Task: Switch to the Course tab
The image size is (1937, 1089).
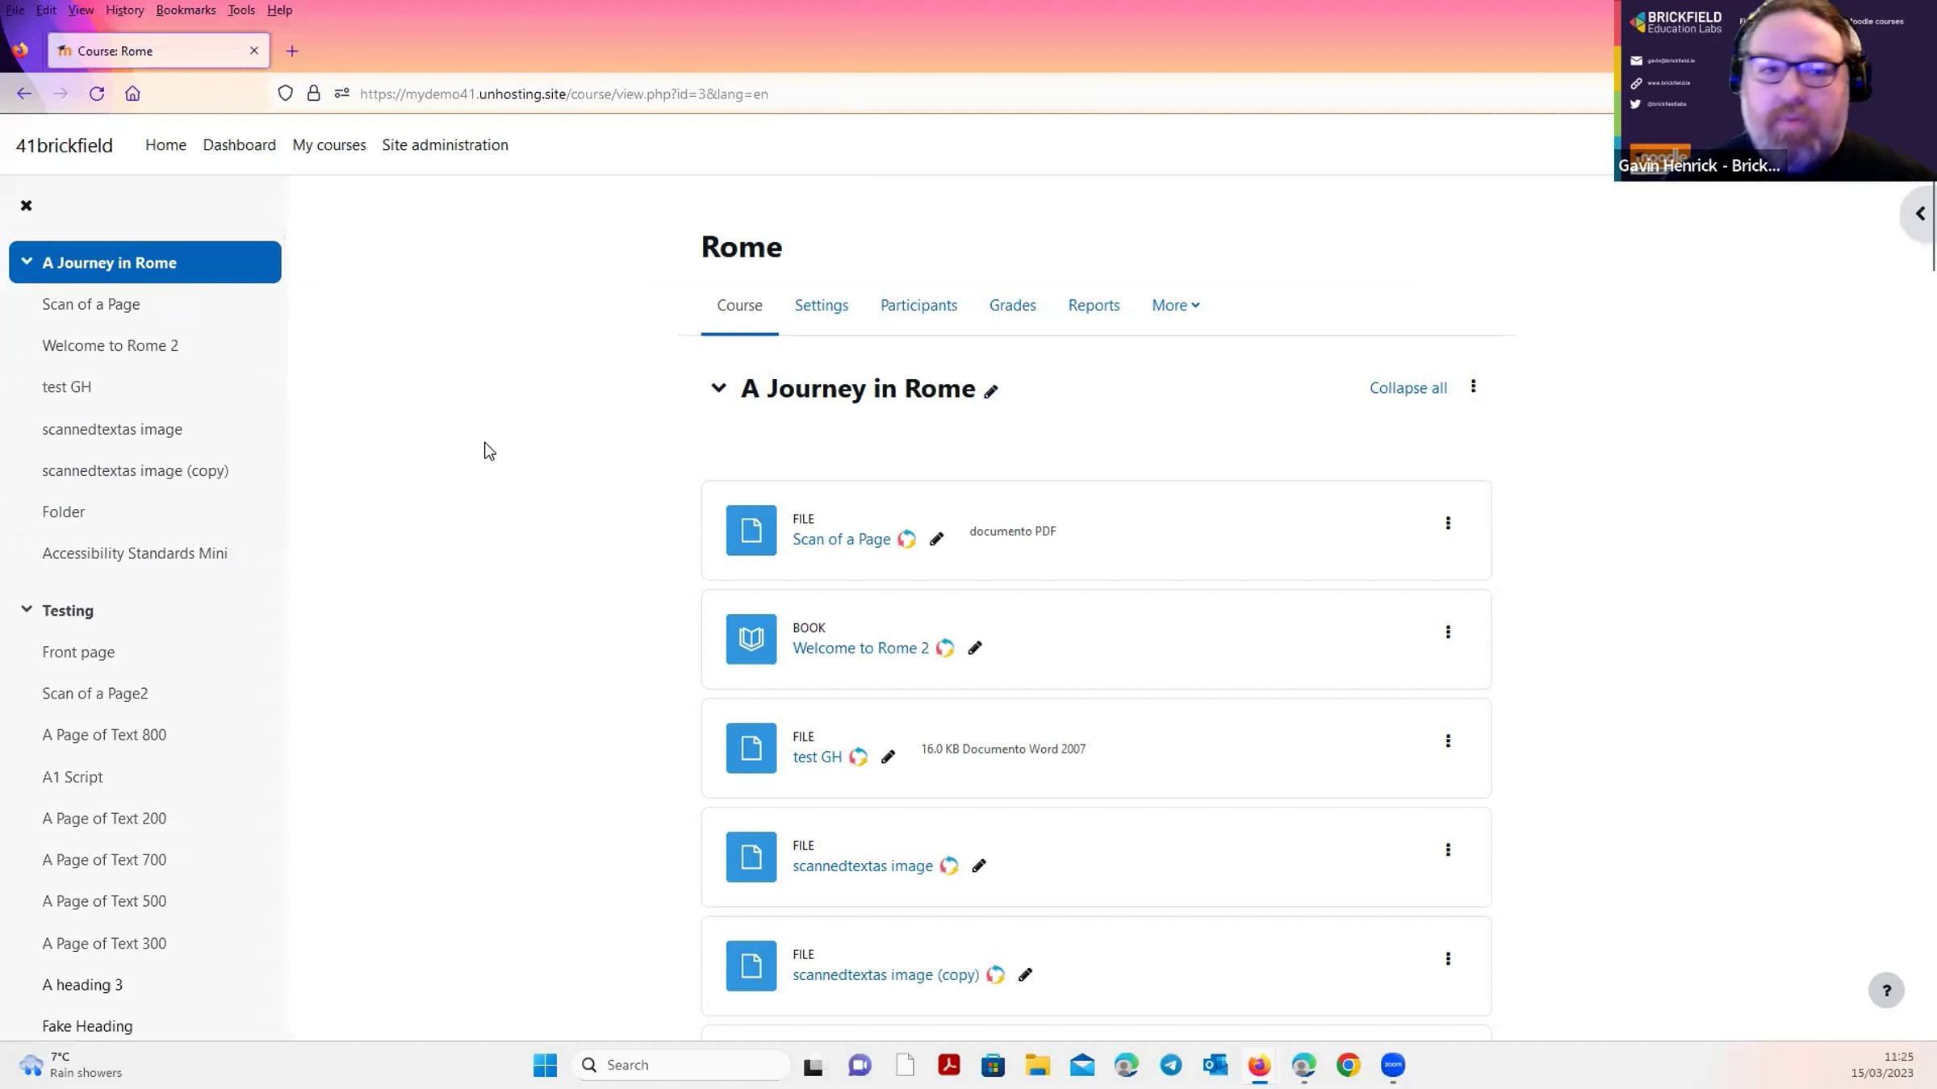Action: point(739,305)
